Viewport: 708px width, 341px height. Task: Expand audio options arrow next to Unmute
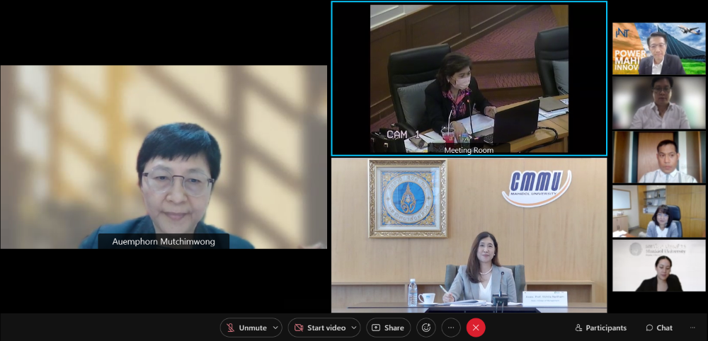[x=275, y=328]
